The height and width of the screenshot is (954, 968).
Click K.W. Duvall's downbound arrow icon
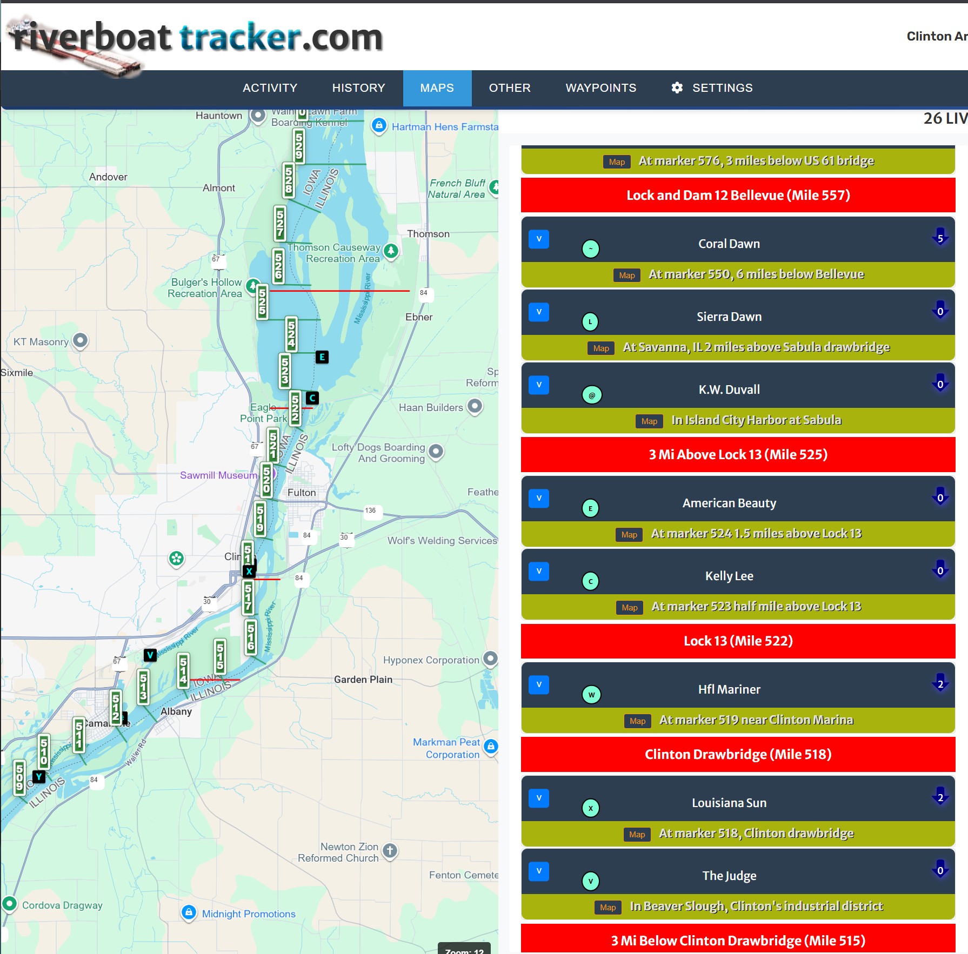[x=940, y=384]
